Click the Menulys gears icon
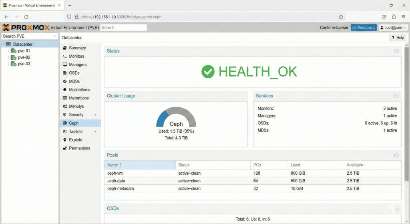This screenshot has height=224, width=410. [65, 106]
